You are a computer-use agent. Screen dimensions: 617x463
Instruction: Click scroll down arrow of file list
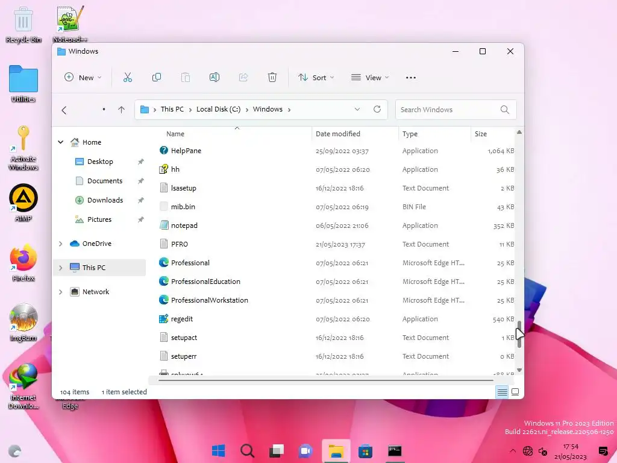[x=519, y=370]
